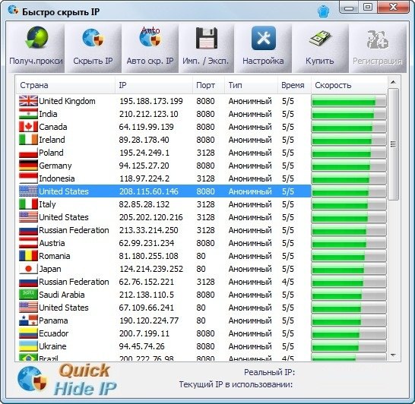Click speed bar of Ukraine row
Screen dimensions: 415x404
tap(349, 346)
